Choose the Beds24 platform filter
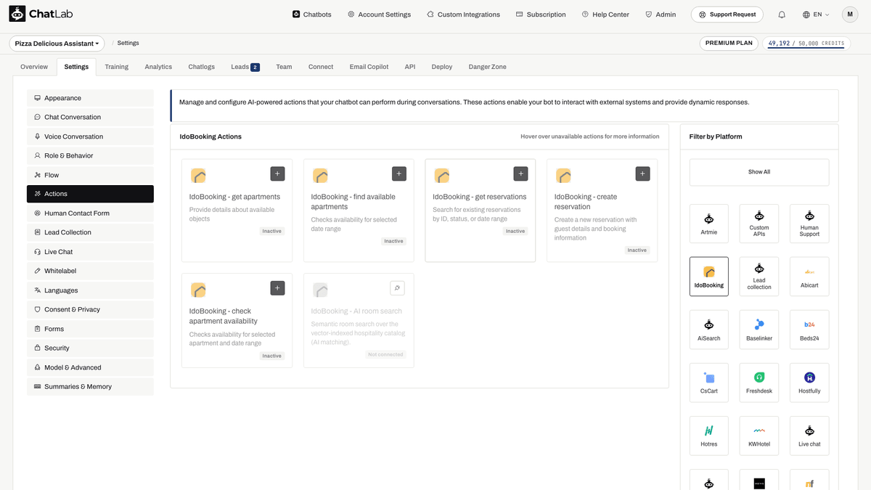The height and width of the screenshot is (490, 871). 809,330
